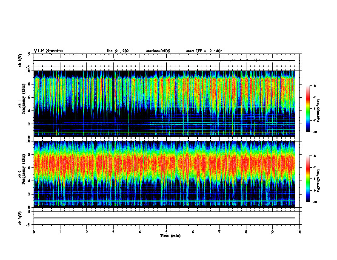
Task: Click time axis tick label "7"
Action: tap(220, 232)
